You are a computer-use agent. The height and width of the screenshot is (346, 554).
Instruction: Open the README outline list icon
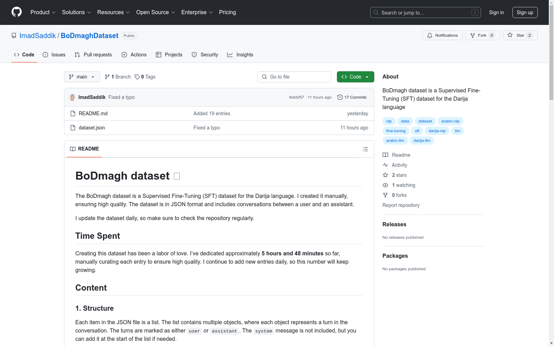[365, 149]
